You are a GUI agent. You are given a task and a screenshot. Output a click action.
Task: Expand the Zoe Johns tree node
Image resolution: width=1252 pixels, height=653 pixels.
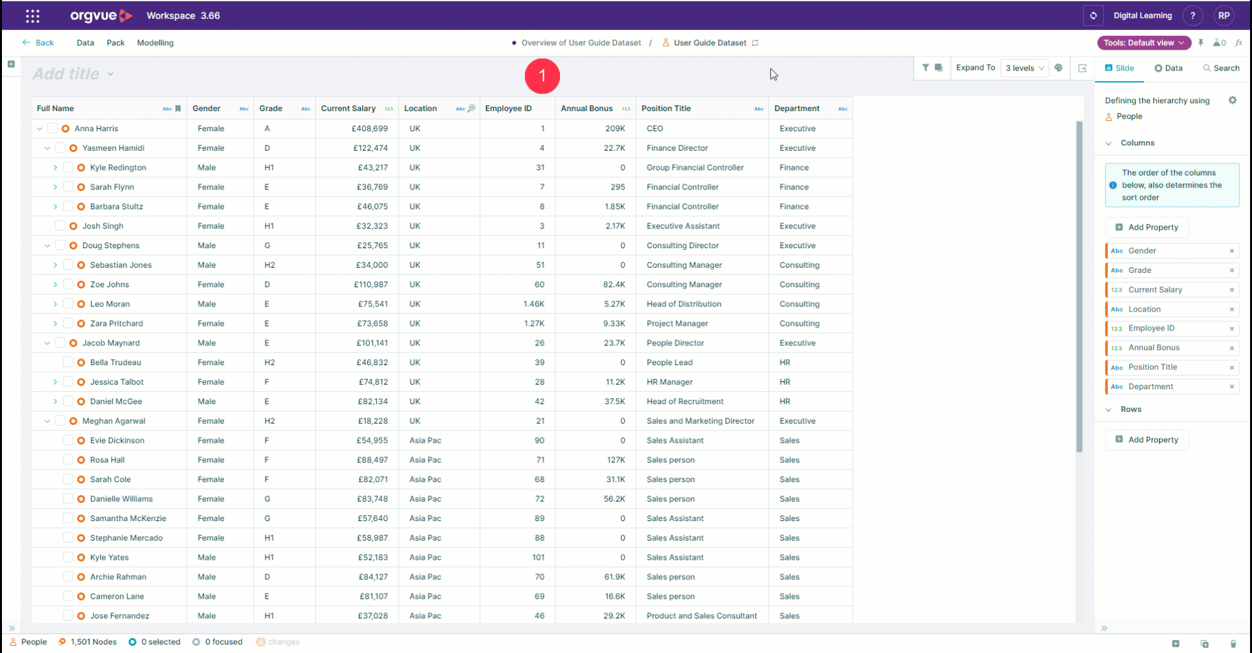click(x=55, y=285)
